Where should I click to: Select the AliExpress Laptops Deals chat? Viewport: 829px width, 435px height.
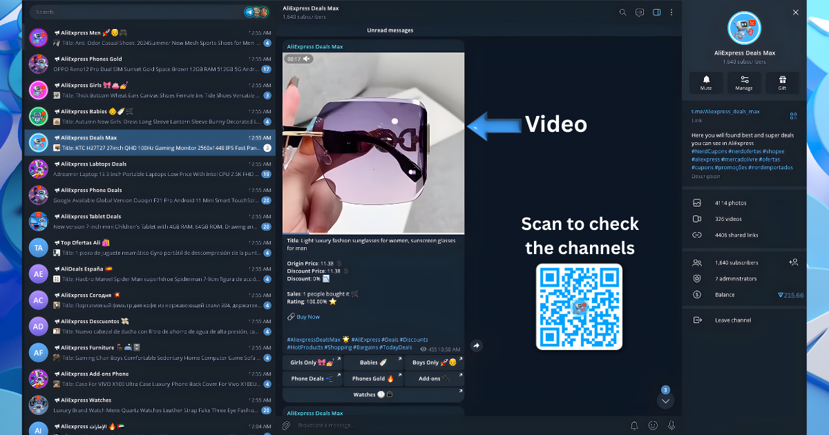150,168
